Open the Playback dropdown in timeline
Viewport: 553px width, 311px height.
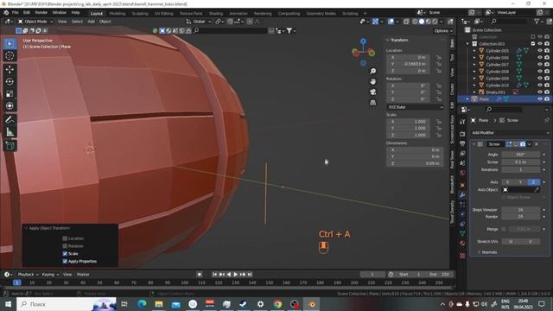click(28, 275)
